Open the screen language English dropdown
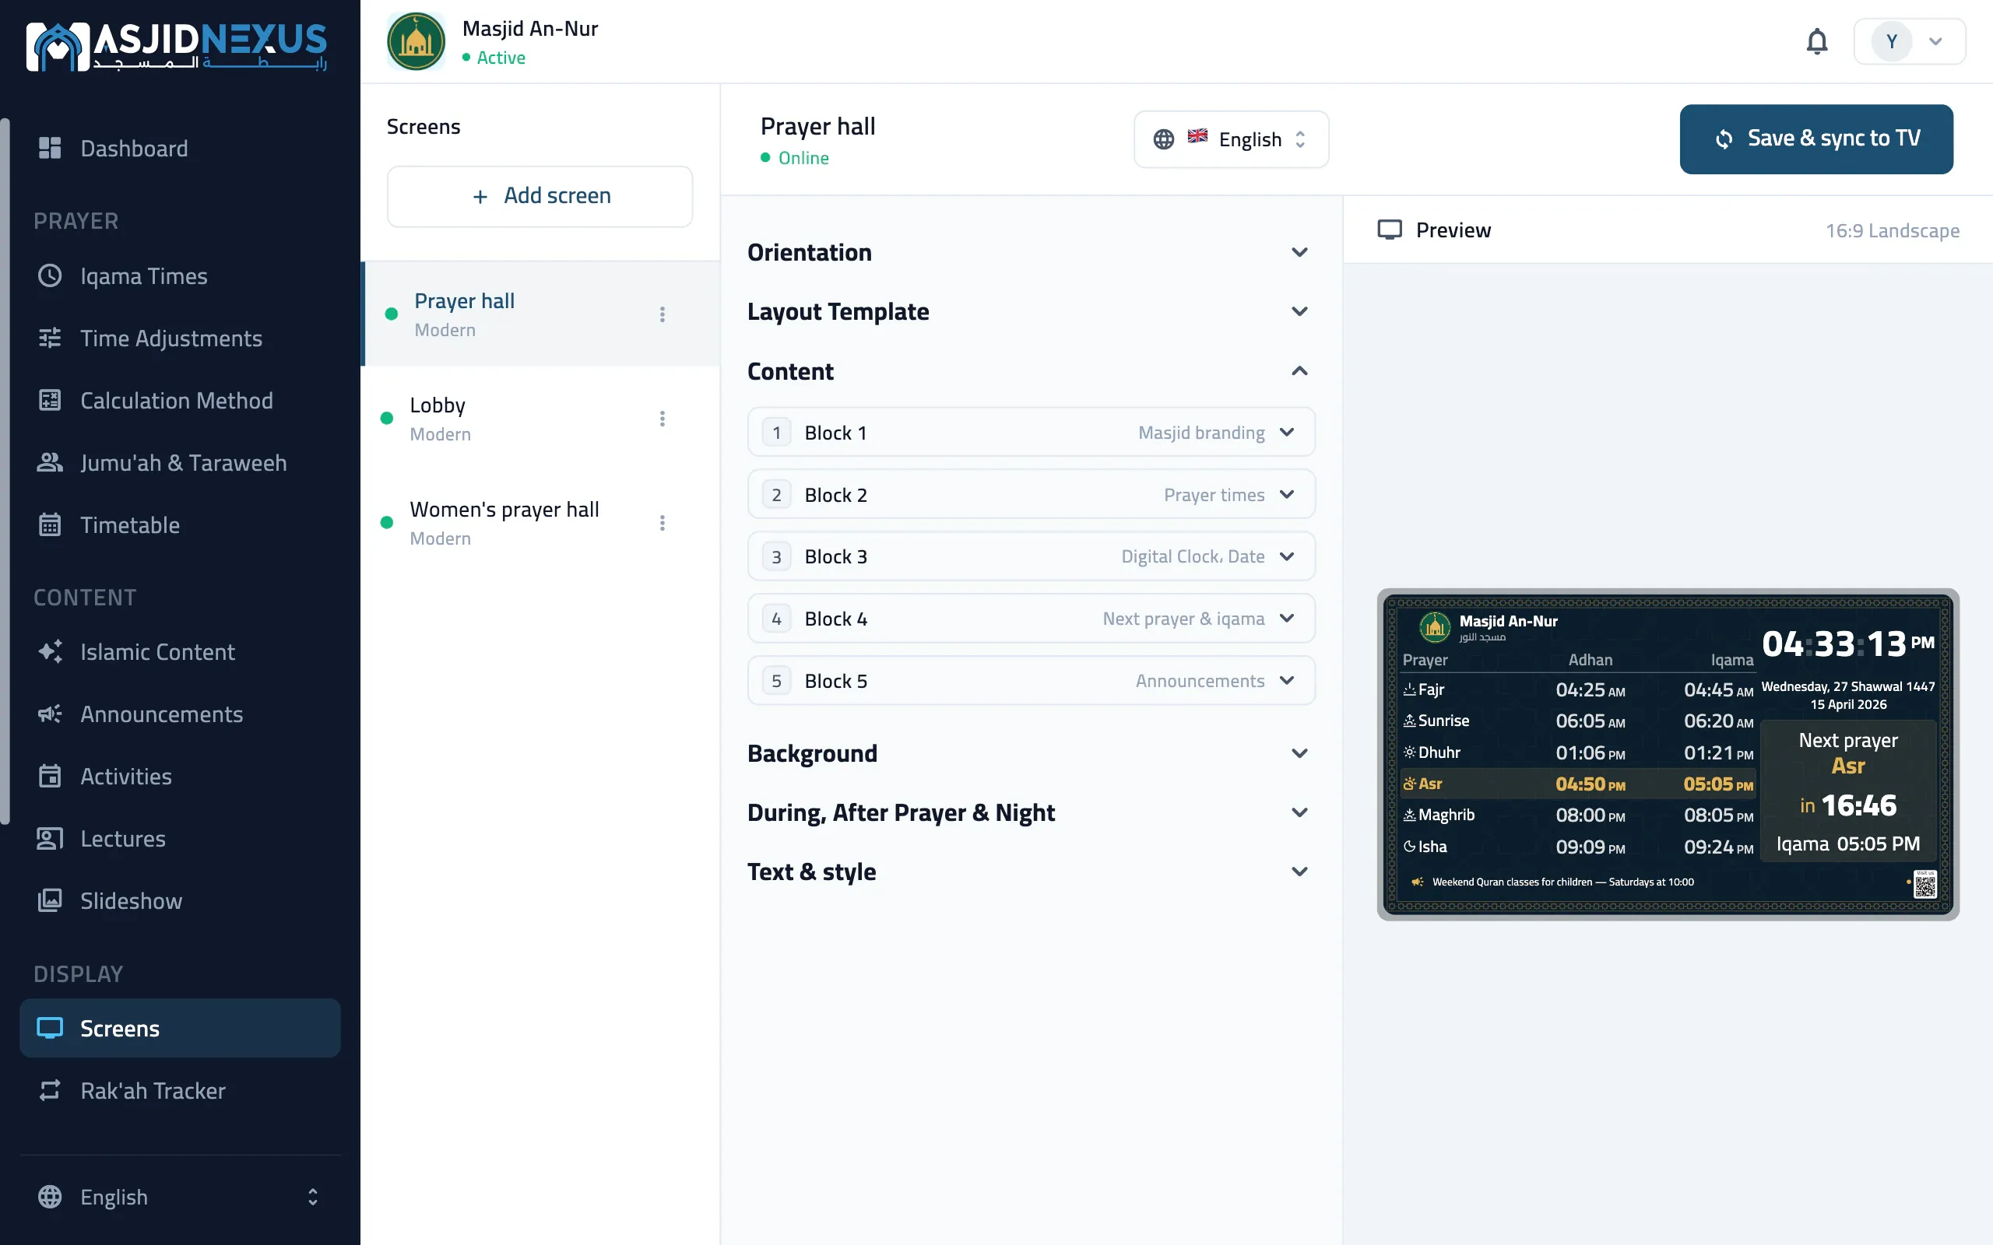 [x=1231, y=139]
